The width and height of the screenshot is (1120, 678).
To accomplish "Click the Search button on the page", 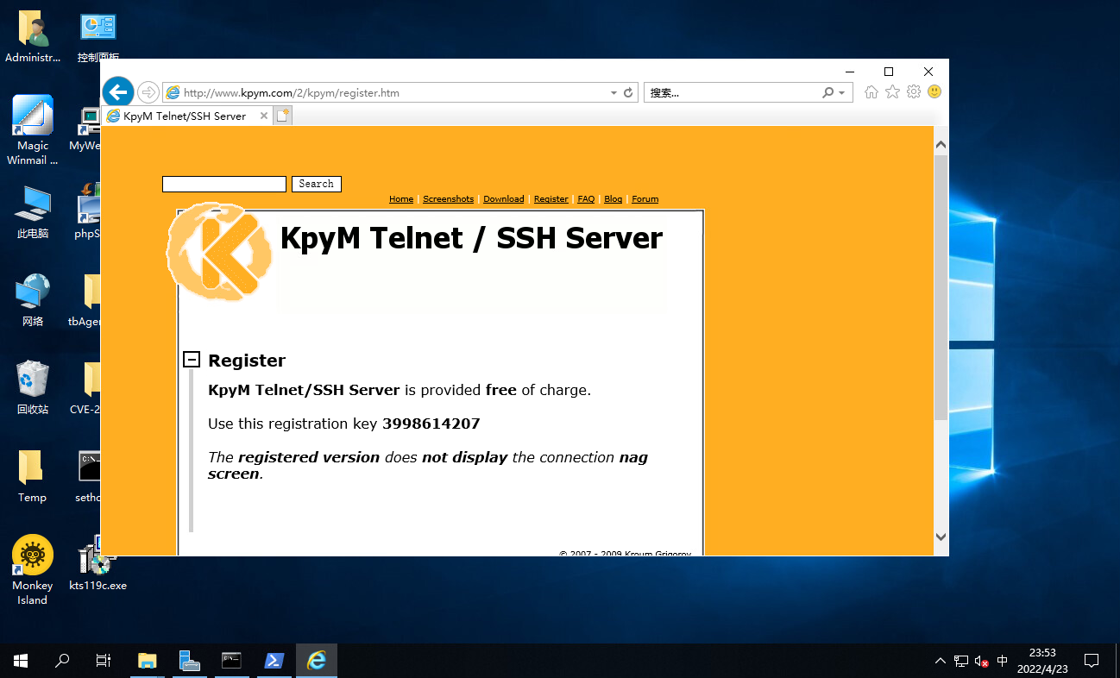I will coord(317,184).
